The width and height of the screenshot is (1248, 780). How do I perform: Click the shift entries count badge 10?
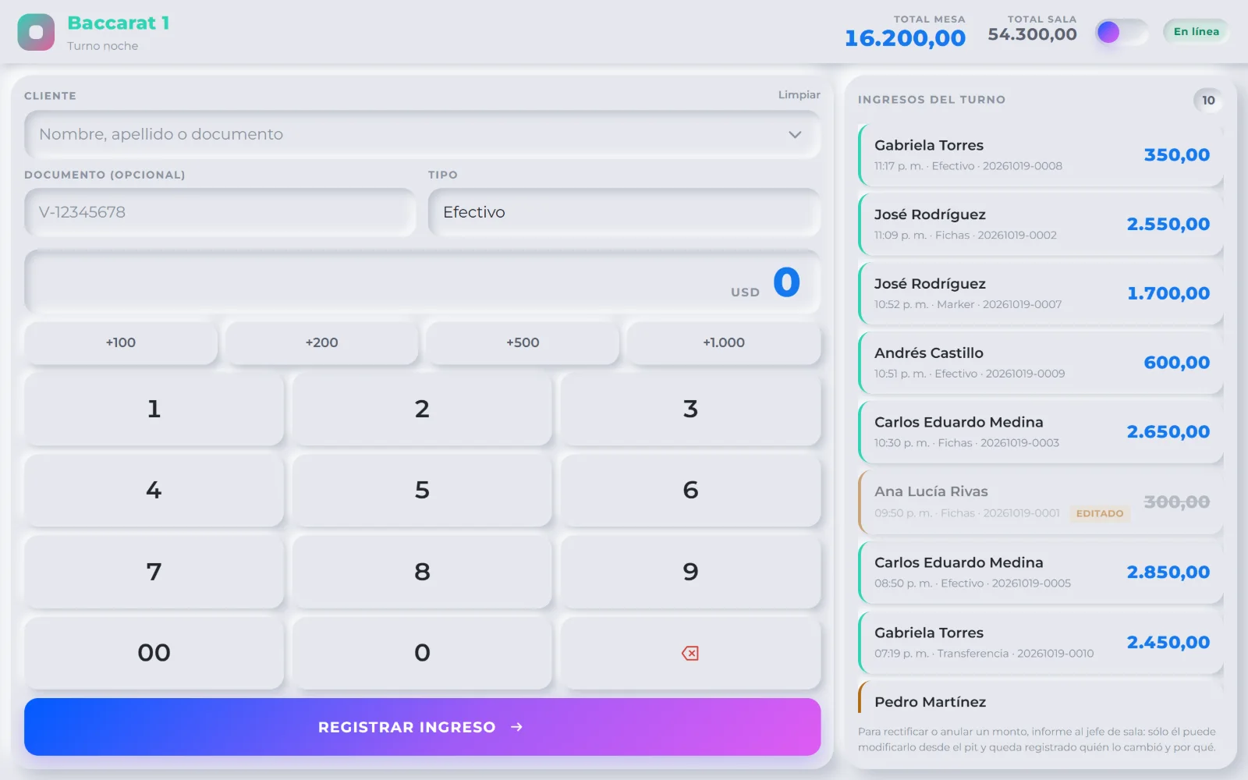coord(1208,100)
